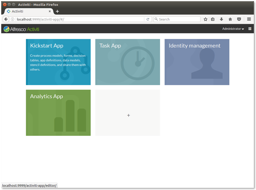The width and height of the screenshot is (256, 190).
Task: Open the Firefox hamburger menu
Action: pos(249,19)
